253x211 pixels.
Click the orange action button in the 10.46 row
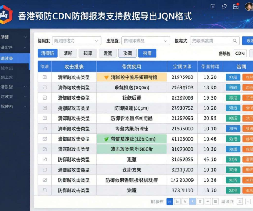248,139
